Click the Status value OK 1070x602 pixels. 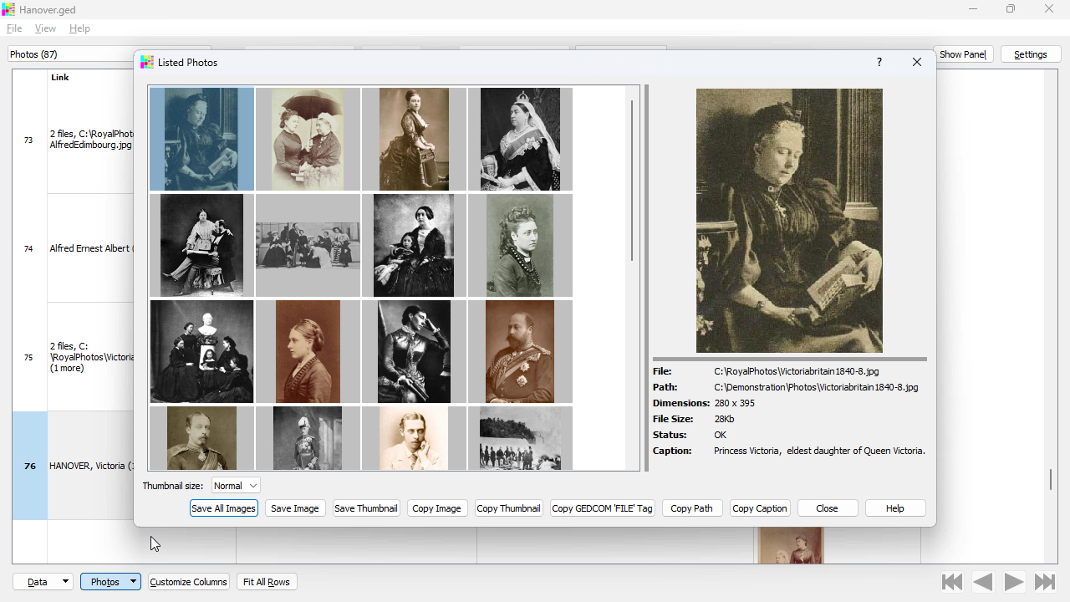point(720,435)
